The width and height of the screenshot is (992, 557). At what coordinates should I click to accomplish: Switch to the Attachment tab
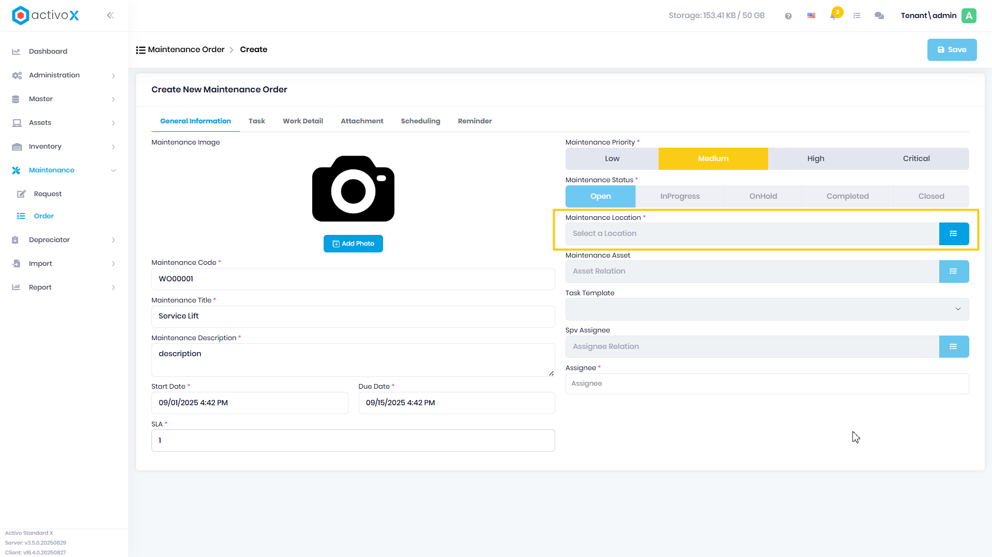coord(362,121)
